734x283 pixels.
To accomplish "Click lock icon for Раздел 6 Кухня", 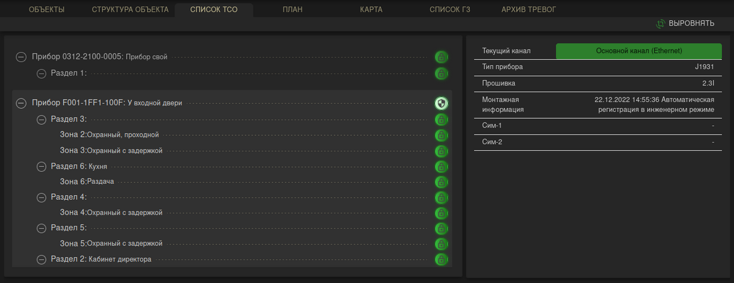I will pyautogui.click(x=442, y=166).
